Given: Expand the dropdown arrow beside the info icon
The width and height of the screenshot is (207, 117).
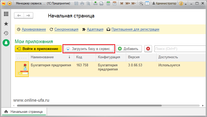Looking at the screenshot, I should coord(186,4).
